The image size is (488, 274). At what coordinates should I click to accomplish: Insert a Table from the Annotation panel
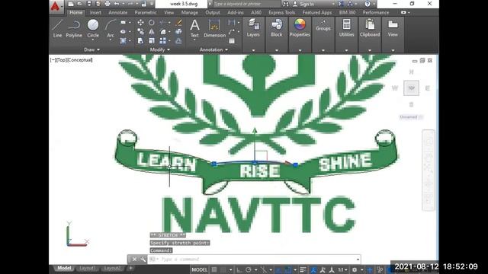coord(232,40)
